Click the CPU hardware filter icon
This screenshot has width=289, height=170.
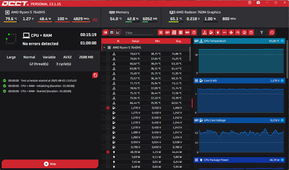(160, 32)
